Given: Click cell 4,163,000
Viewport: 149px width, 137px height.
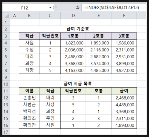Looking at the screenshot, I should (x=73, y=70).
